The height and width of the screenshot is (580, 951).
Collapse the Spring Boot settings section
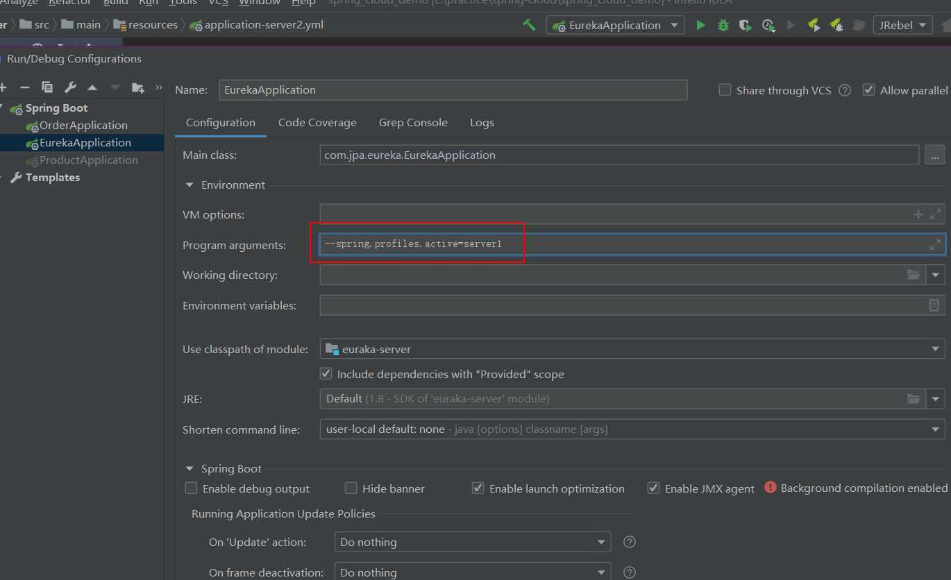click(190, 469)
